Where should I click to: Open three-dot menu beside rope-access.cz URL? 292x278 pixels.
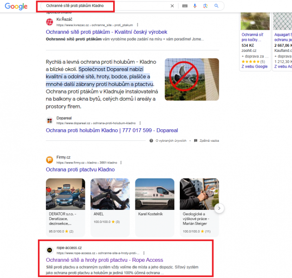(144, 253)
